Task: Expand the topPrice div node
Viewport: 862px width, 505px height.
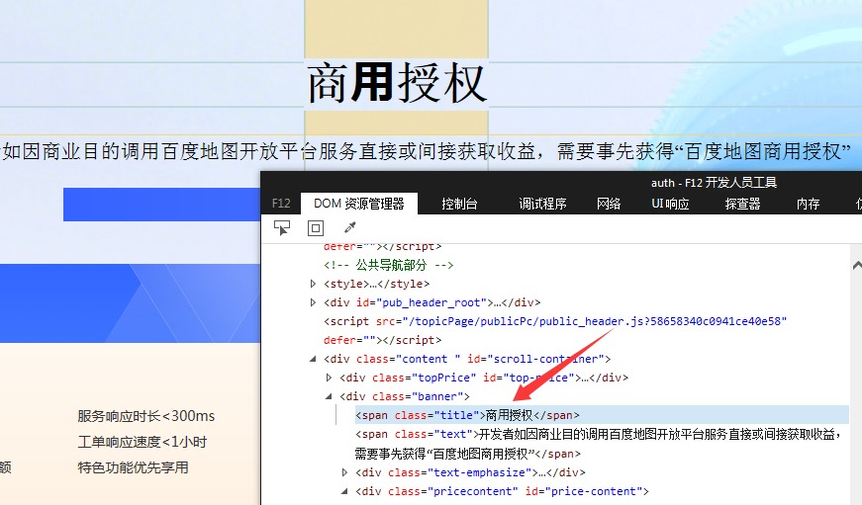Action: (x=329, y=378)
